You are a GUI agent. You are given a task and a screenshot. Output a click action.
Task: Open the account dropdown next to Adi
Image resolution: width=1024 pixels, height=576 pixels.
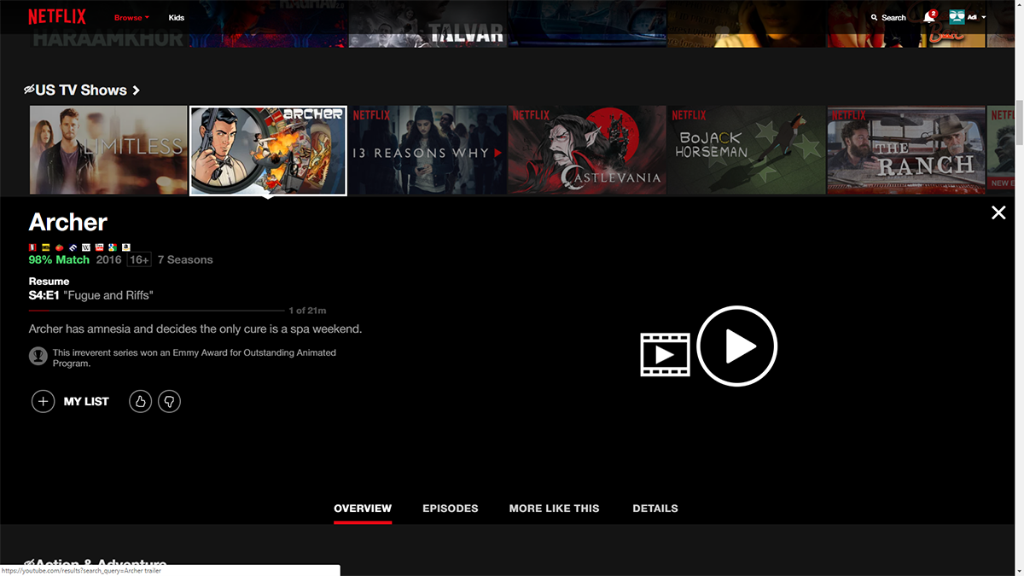coord(985,17)
